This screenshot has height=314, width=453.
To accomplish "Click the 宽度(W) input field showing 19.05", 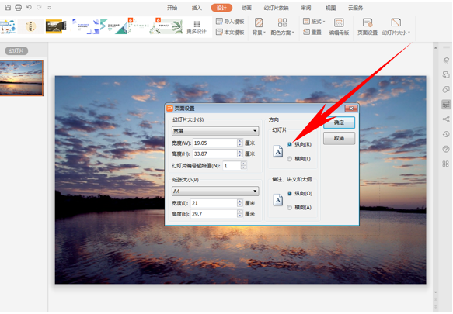I will (x=215, y=143).
